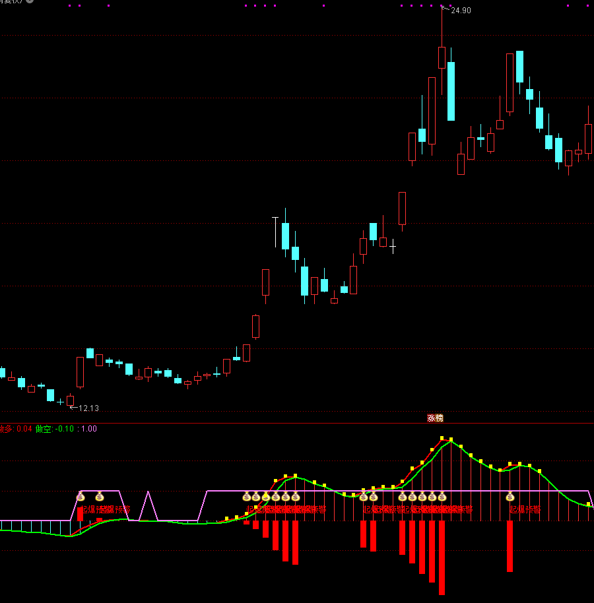
Task: Click the rightmost 起爆预警 warning label
Action: click(x=525, y=509)
